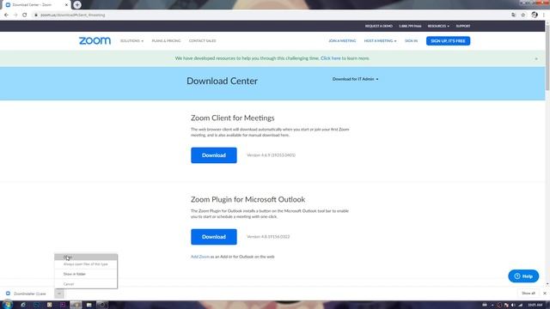Bookmark this page with star icon
Viewport: 550px width, 309px height.
click(523, 15)
